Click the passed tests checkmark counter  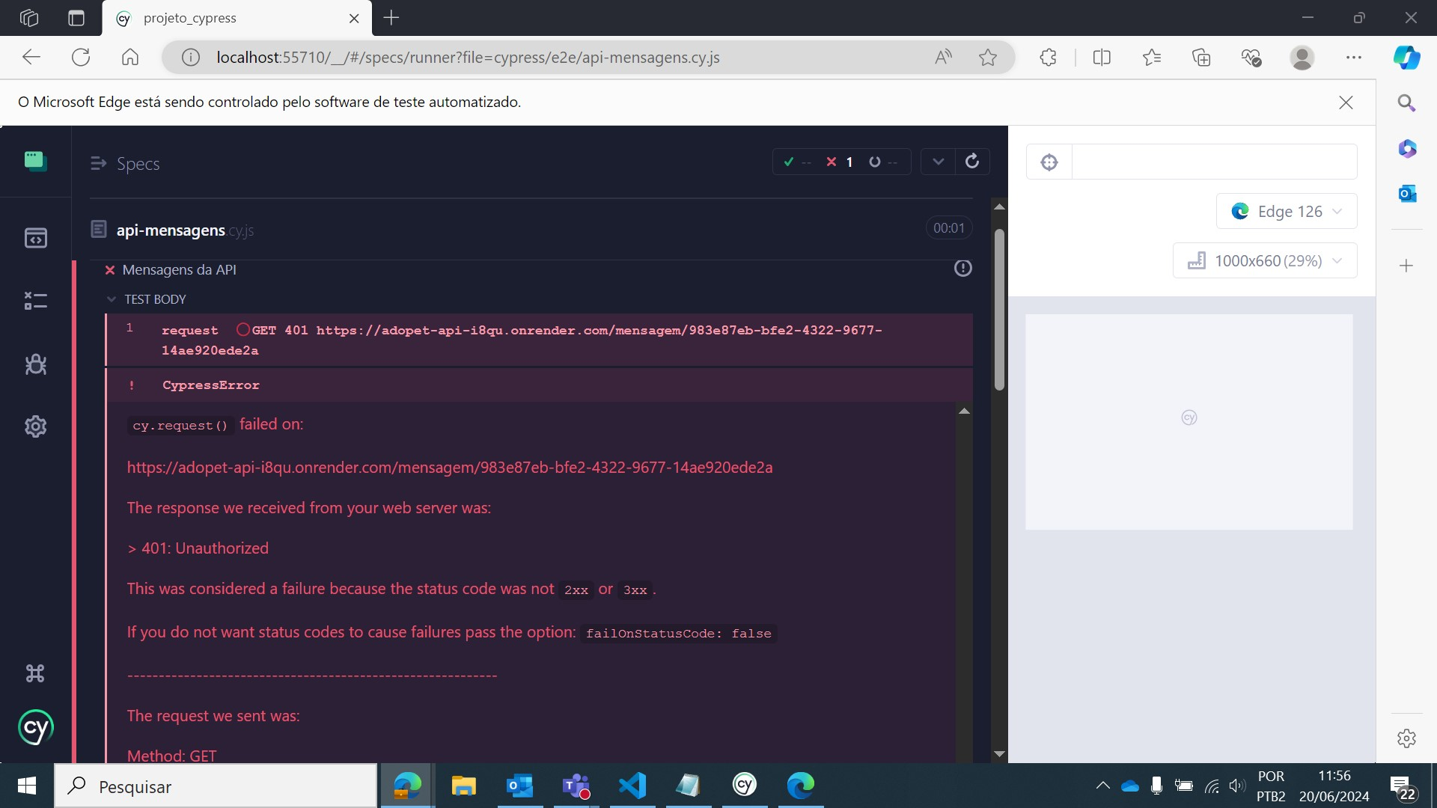click(797, 162)
